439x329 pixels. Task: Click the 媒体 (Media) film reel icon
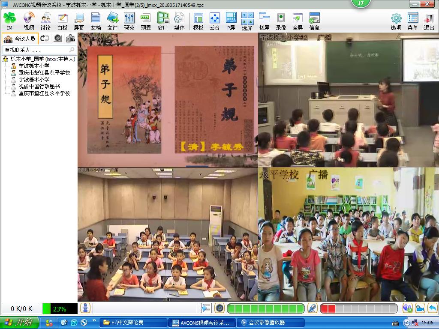click(179, 21)
